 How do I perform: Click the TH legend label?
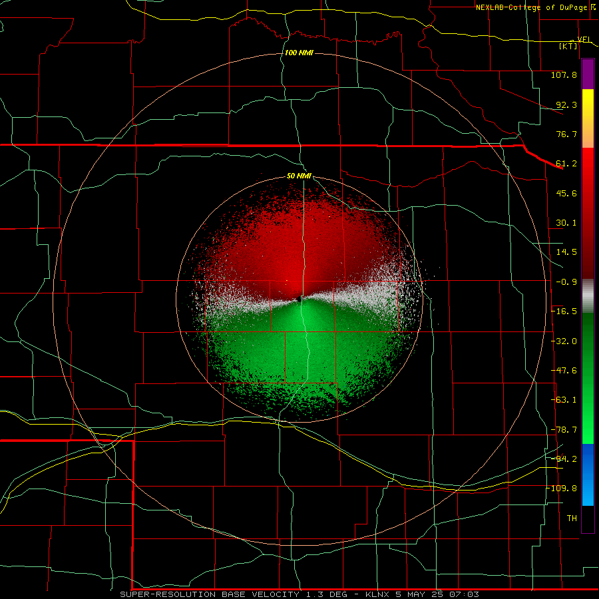click(x=572, y=518)
